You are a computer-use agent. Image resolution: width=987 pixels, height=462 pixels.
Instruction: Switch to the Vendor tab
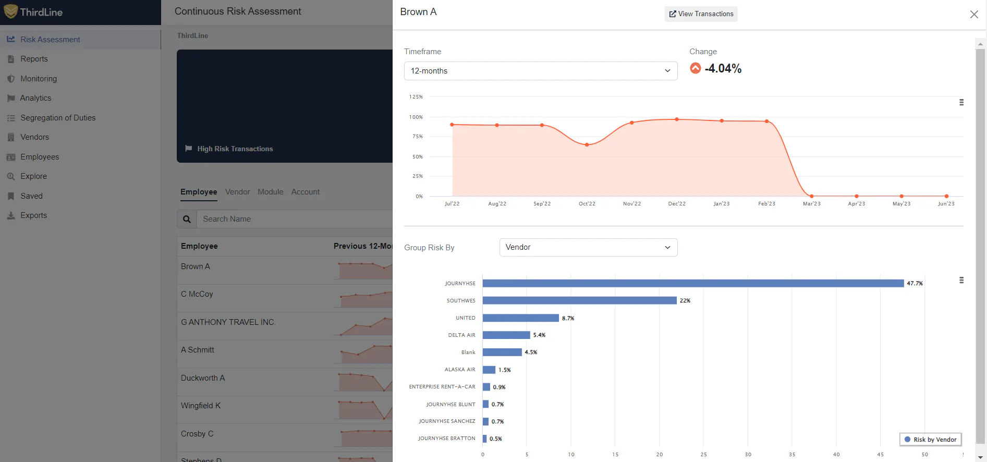pyautogui.click(x=238, y=192)
